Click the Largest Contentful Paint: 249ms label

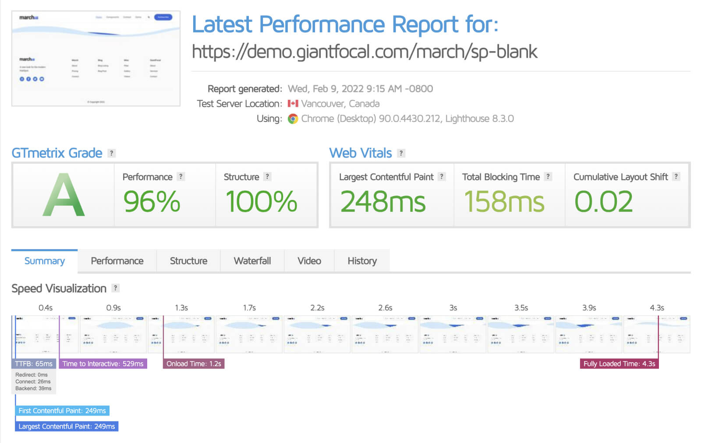coord(67,426)
